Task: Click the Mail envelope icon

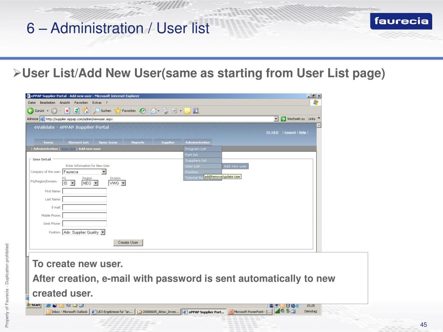Action: [x=154, y=111]
